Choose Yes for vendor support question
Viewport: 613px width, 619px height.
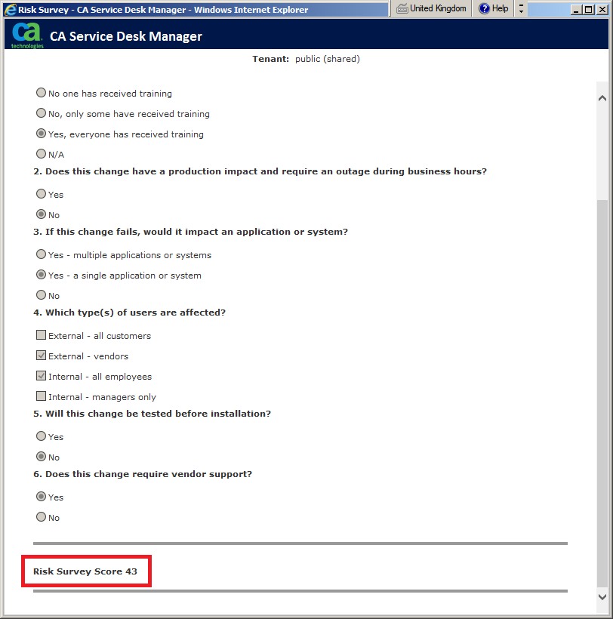coord(41,497)
